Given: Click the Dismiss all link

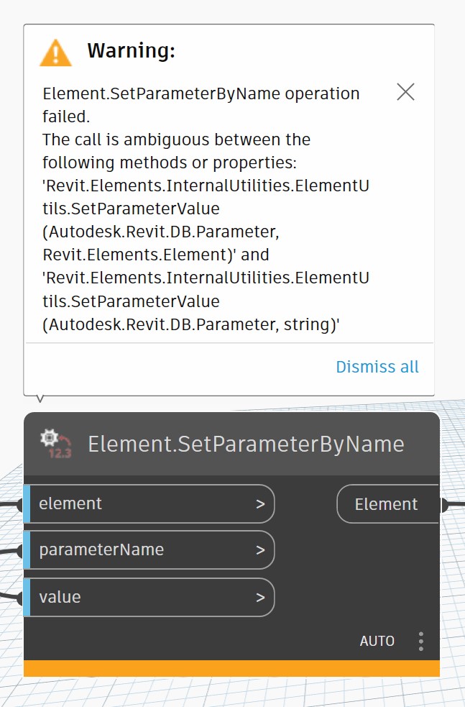Looking at the screenshot, I should point(377,367).
